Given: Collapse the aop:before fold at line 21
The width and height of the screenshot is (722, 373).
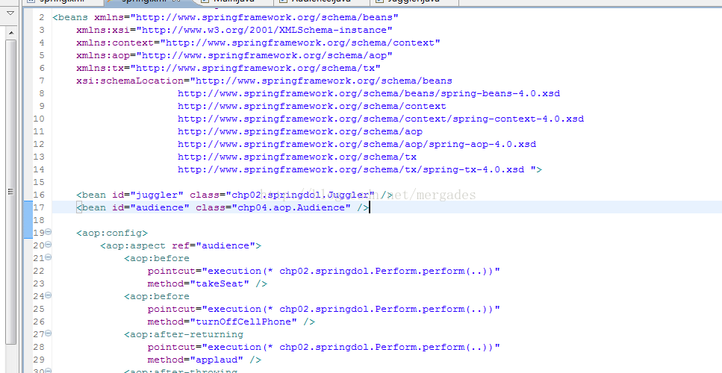Looking at the screenshot, I should [x=49, y=257].
